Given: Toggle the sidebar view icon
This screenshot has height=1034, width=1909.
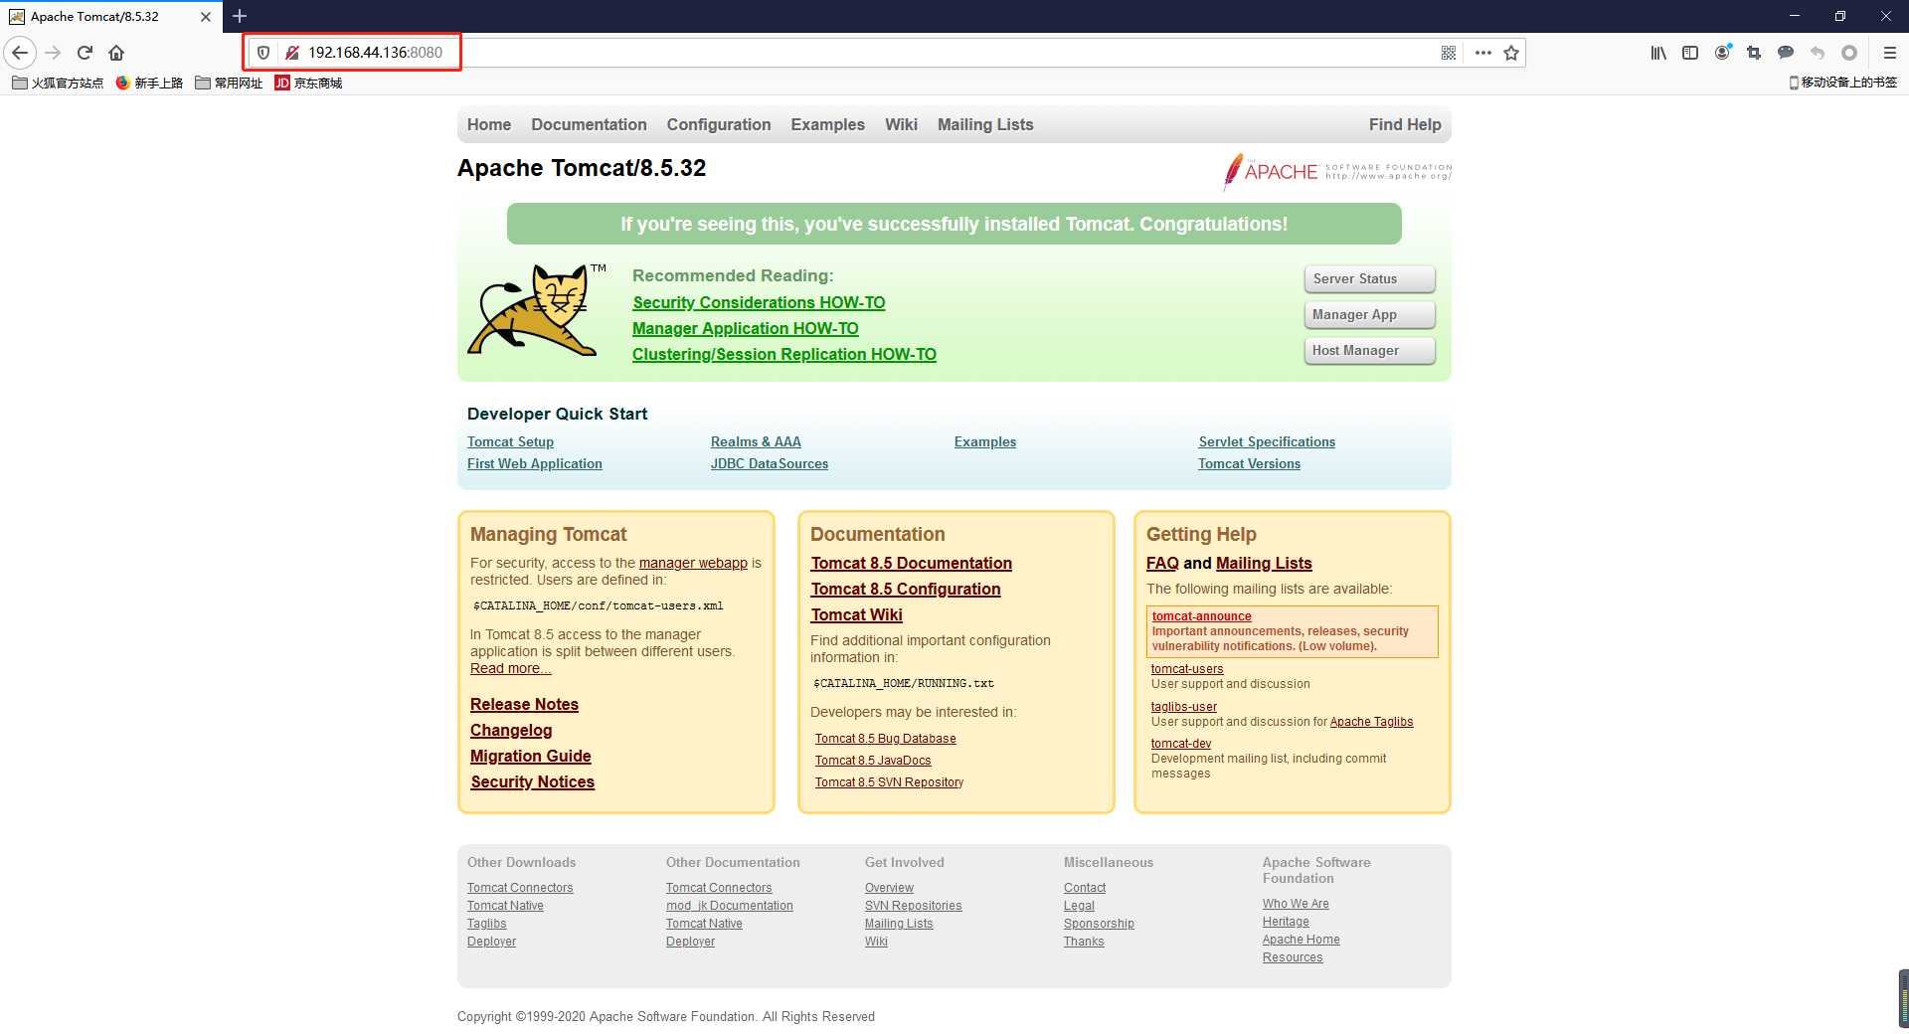Looking at the screenshot, I should point(1690,53).
